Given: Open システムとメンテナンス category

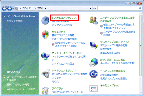Looking at the screenshot, I should pos(64,18).
